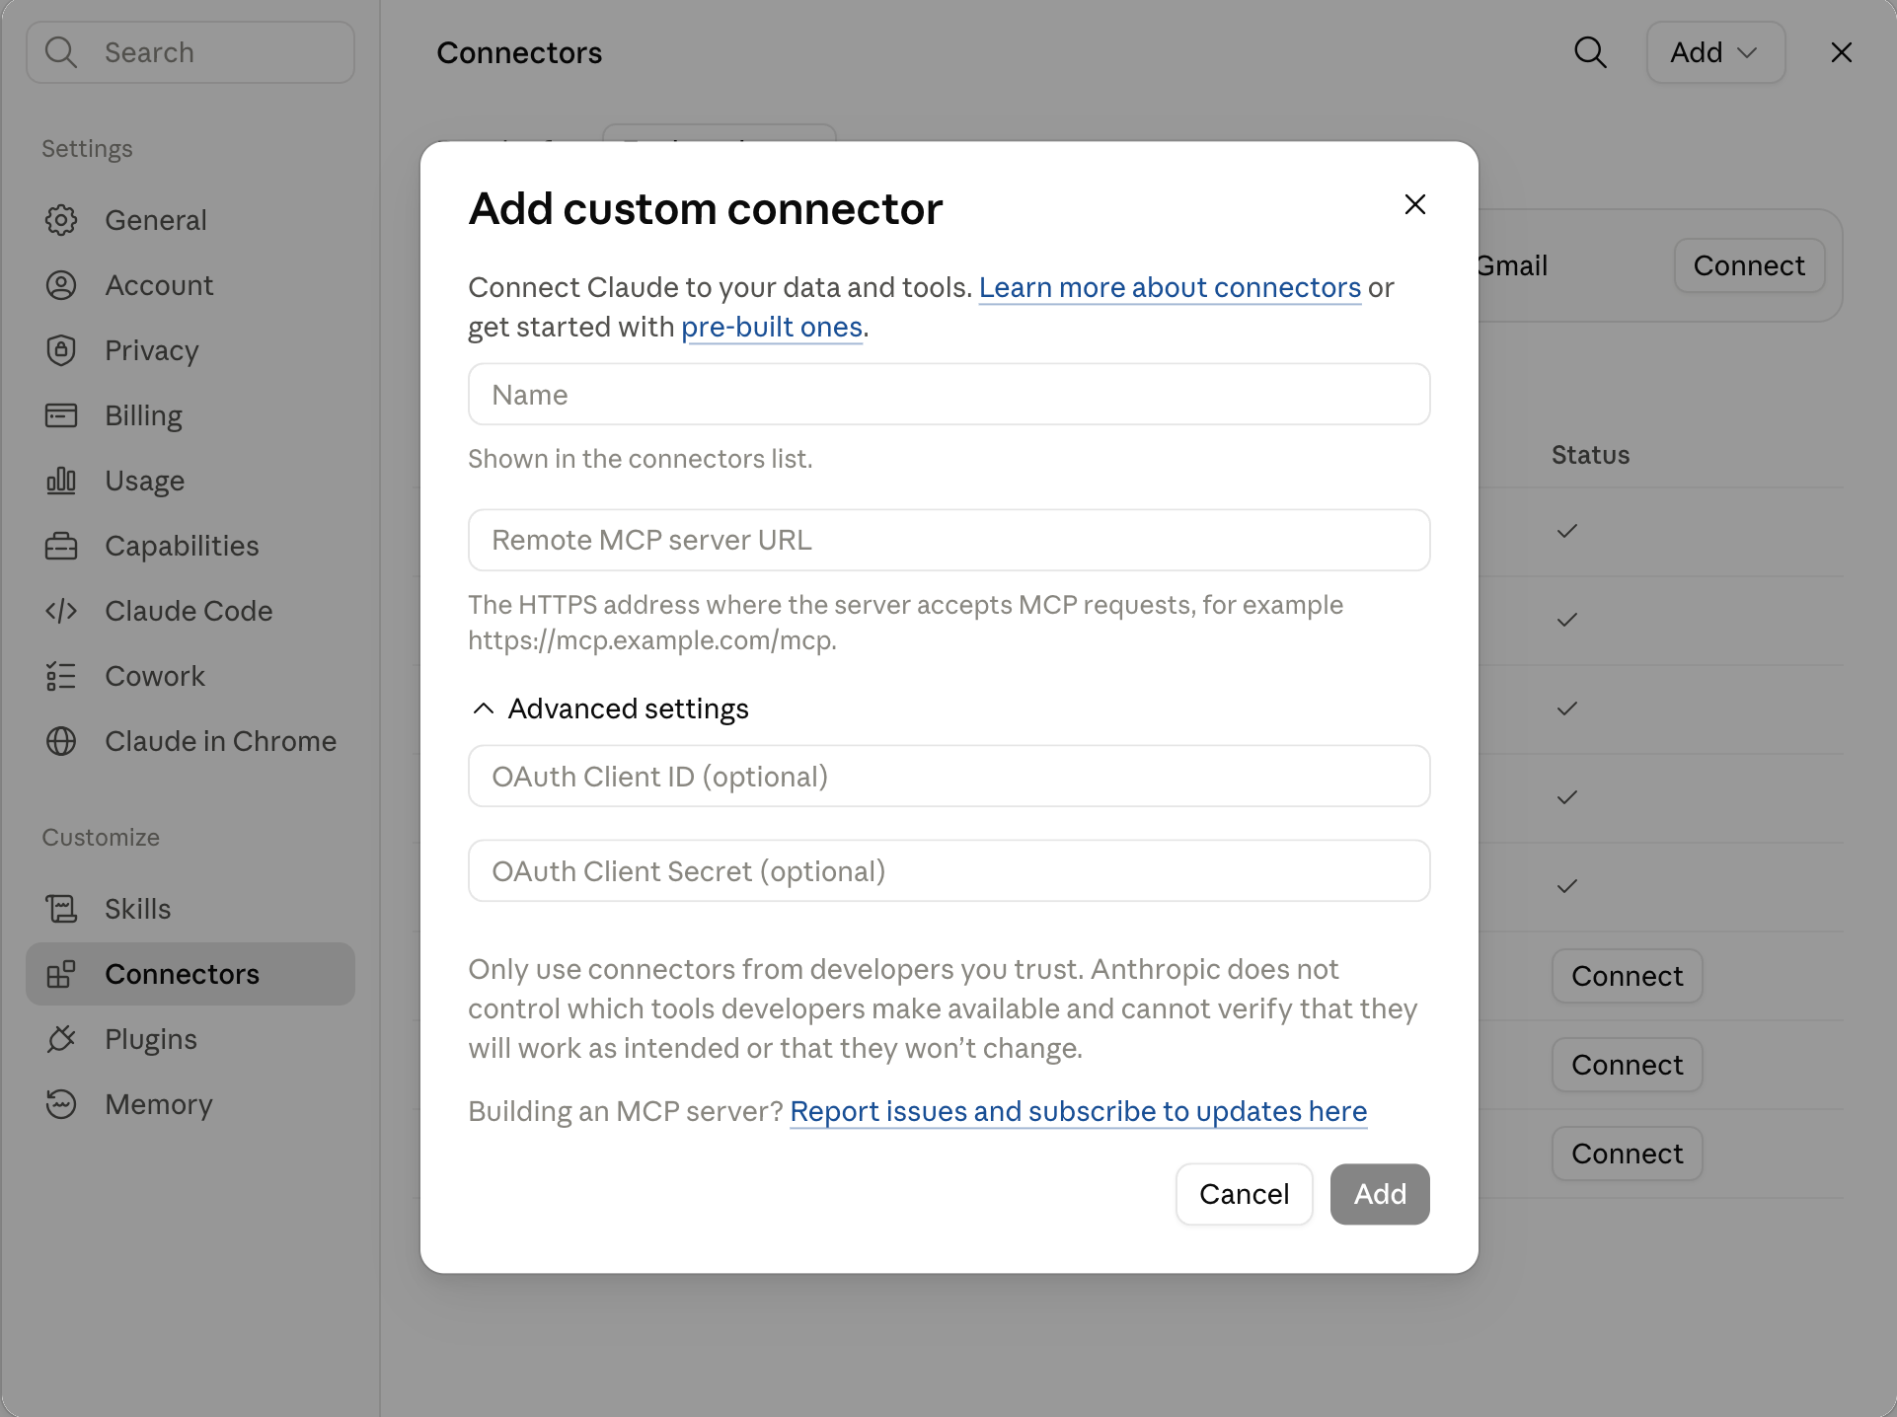
Task: Click the Cowork checklist icon
Action: (x=61, y=676)
